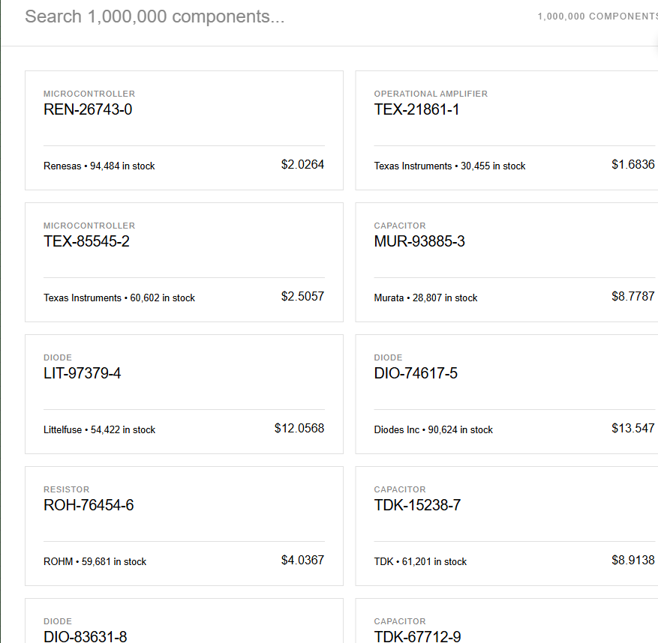Click Texas Instruments • 30,455 in stock text
The height and width of the screenshot is (643, 658).
coord(449,166)
